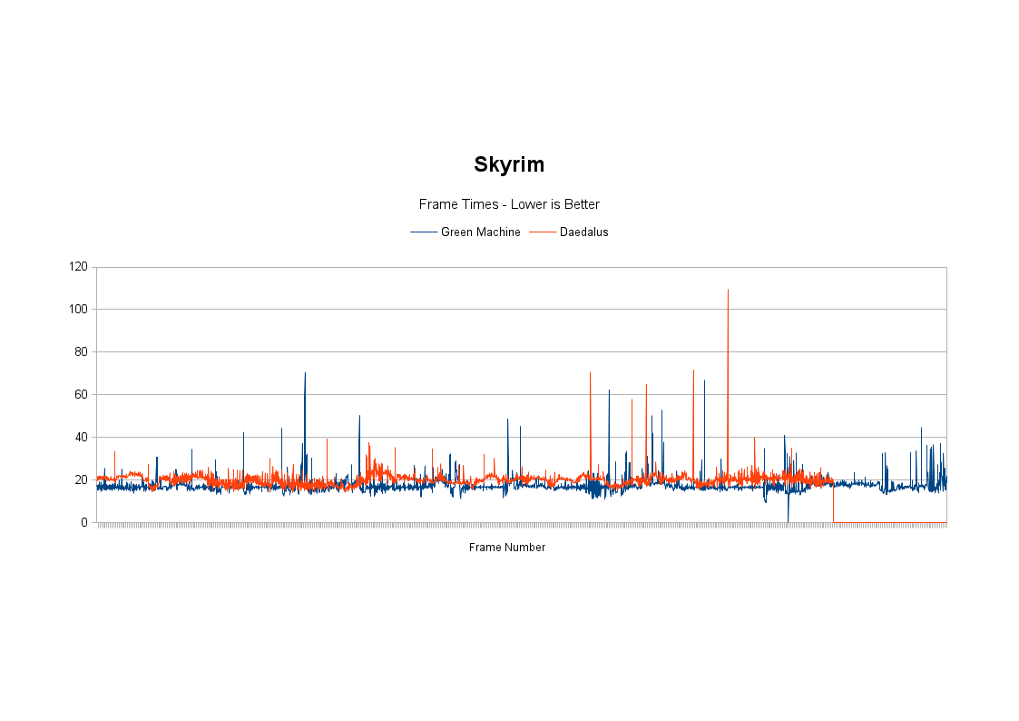Viewport: 1019px width, 721px height.
Task: Click the y-axis label 100
Action: coord(78,310)
